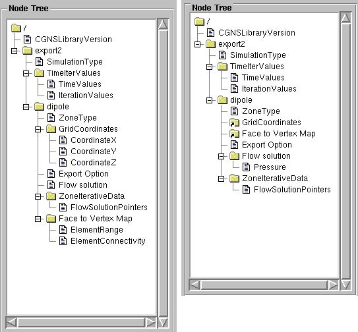Viewport: 358px width, 332px height.
Task: Click Face to Vertex Map folder icon, left tree
Action: point(51,218)
